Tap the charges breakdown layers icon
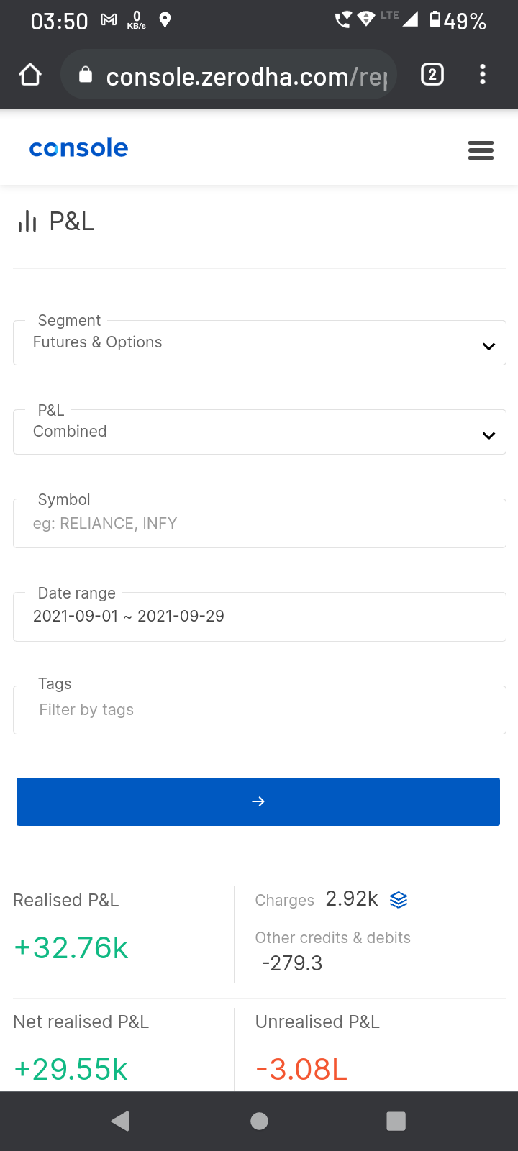Viewport: 518px width, 1151px height. 399,900
